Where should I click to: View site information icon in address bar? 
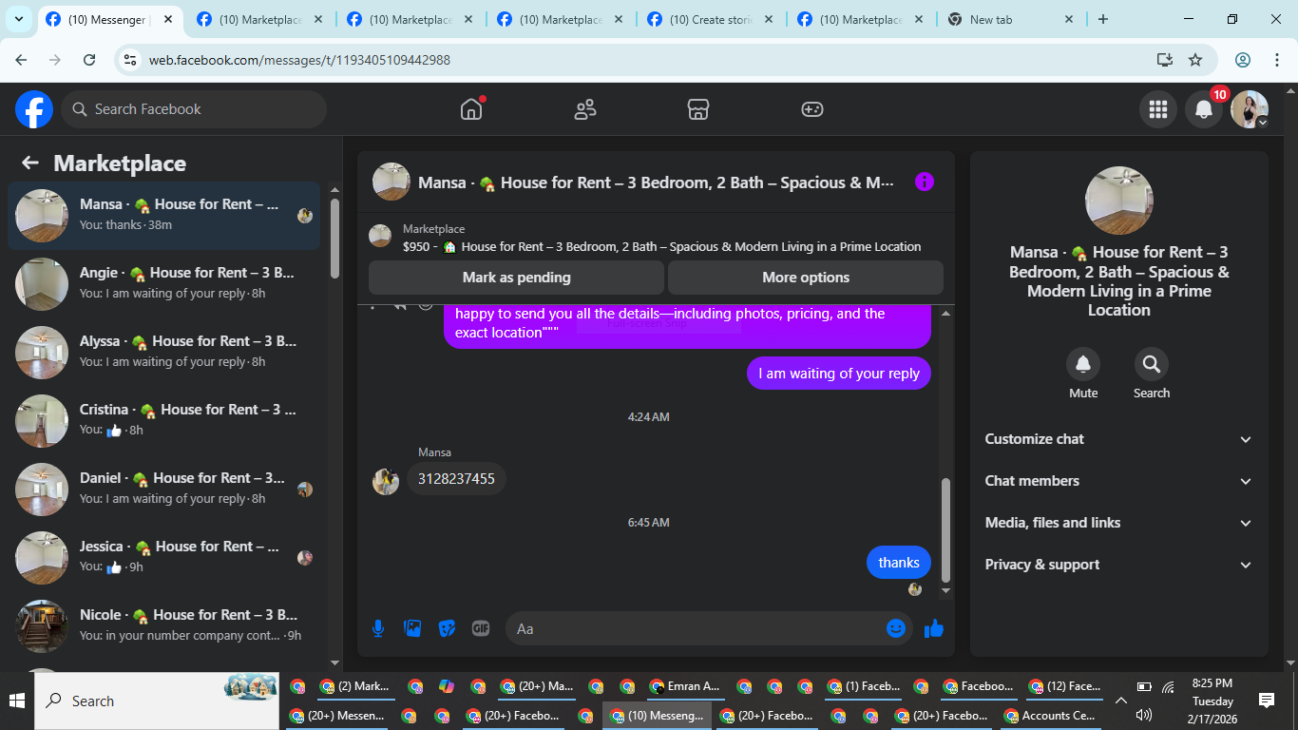pyautogui.click(x=131, y=60)
